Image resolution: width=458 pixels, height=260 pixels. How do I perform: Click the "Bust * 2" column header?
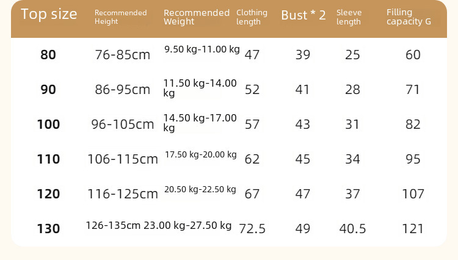click(x=304, y=15)
